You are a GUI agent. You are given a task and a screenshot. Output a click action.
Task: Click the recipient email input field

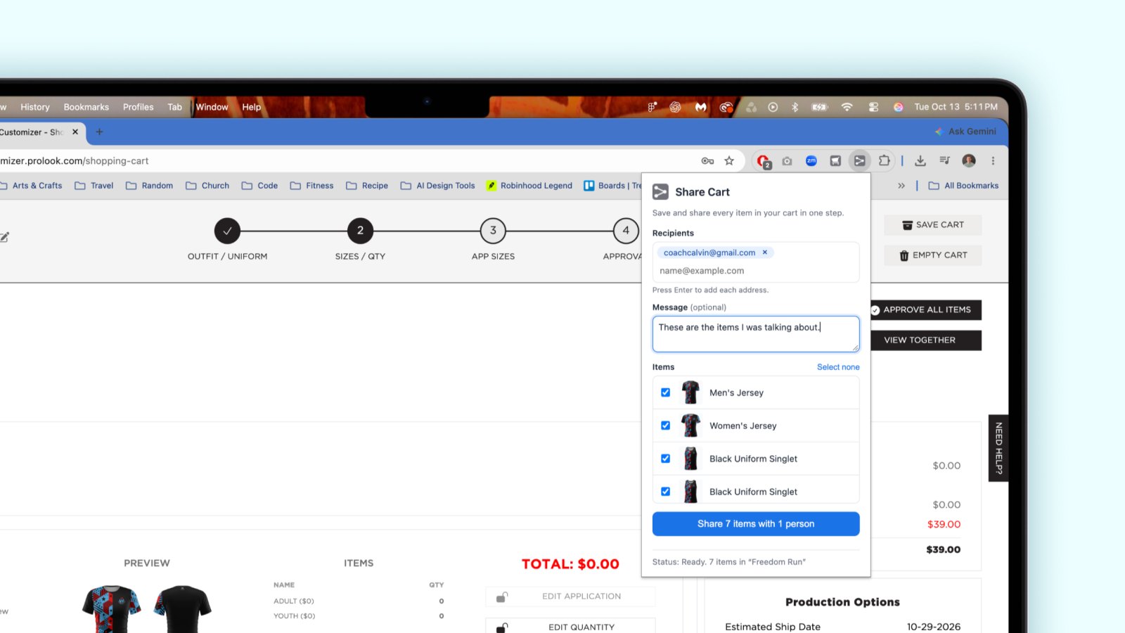coord(756,271)
